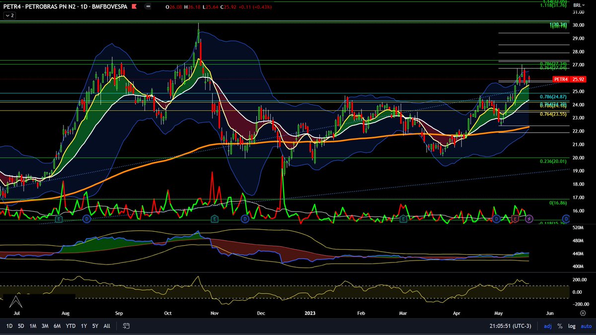Select the 6M time range
Viewport: 596px width, 335px height.
pos(57,326)
